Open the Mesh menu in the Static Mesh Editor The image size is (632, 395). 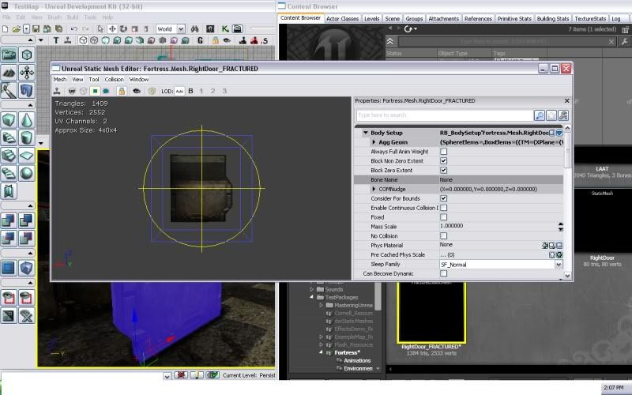(60, 80)
